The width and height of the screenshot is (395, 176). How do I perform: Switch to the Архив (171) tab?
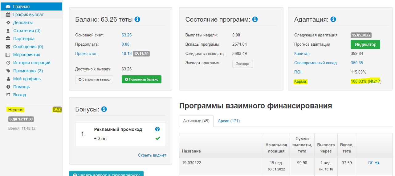point(229,121)
